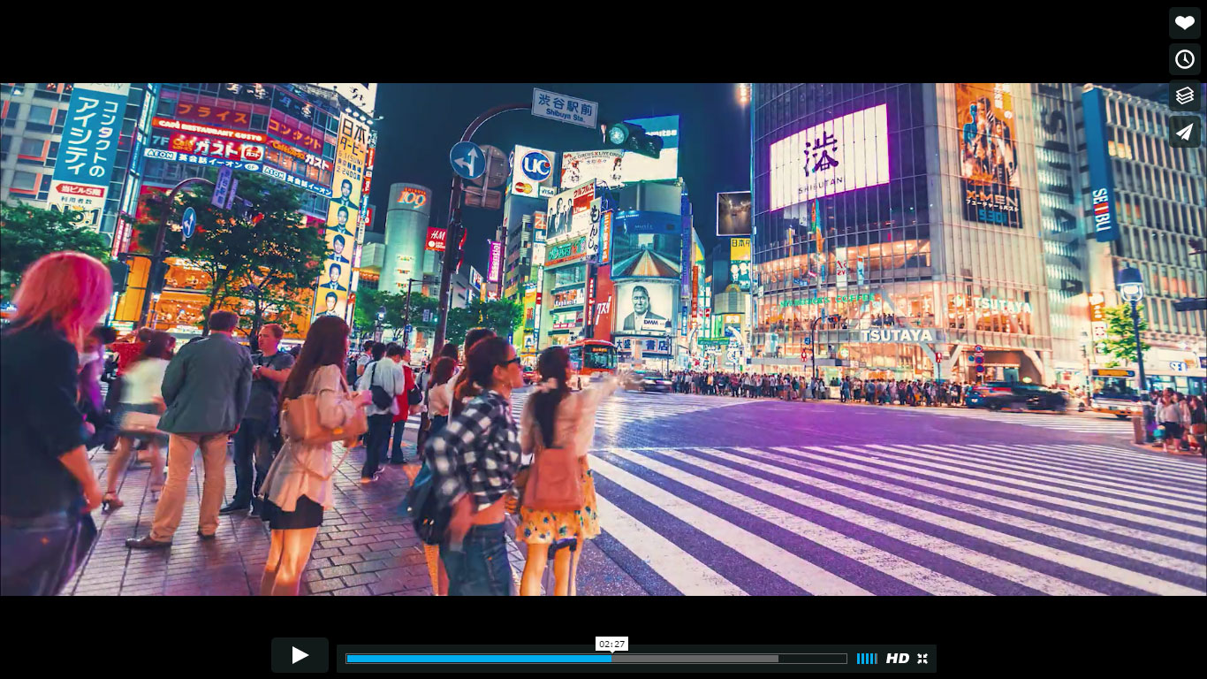Click the gray buffered section of the timeline
The height and width of the screenshot is (679, 1207).
(x=698, y=658)
